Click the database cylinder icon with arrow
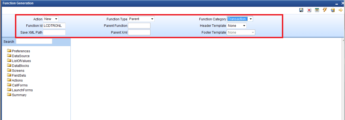This screenshot has width=345, height=120. pos(332,10)
